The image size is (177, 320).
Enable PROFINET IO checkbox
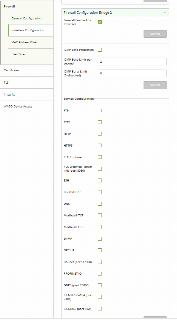coord(100,273)
